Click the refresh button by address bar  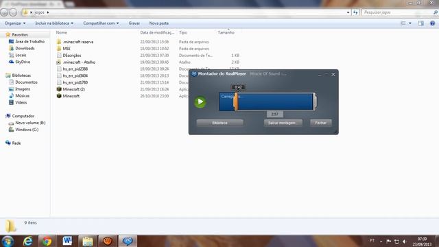(355, 12)
